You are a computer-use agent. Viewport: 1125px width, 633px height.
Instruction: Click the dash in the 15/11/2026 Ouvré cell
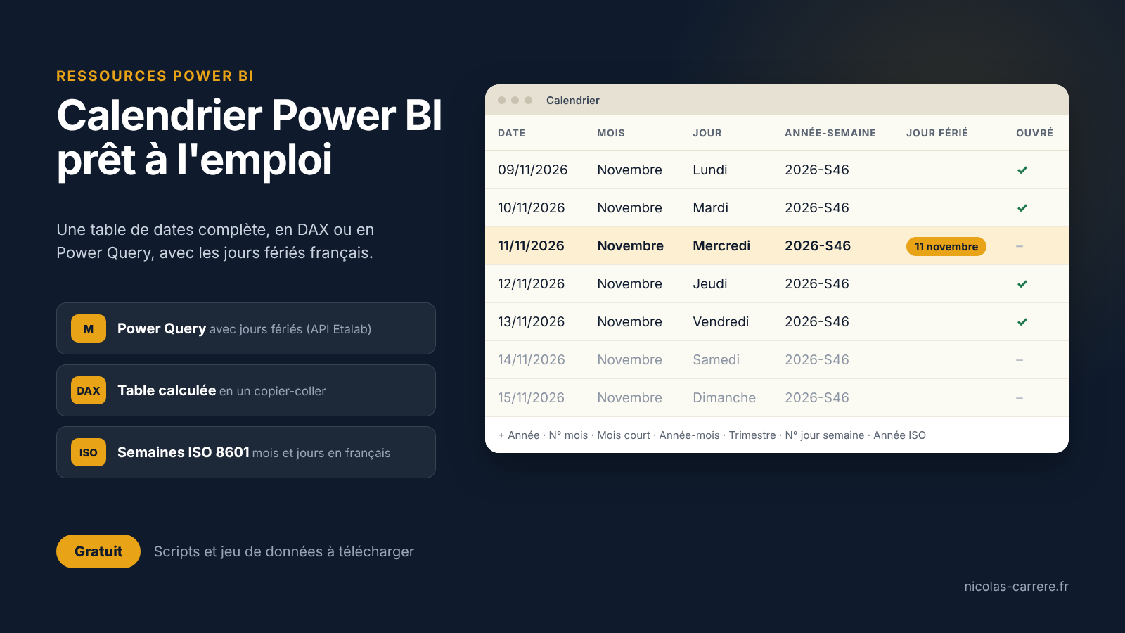(1020, 398)
